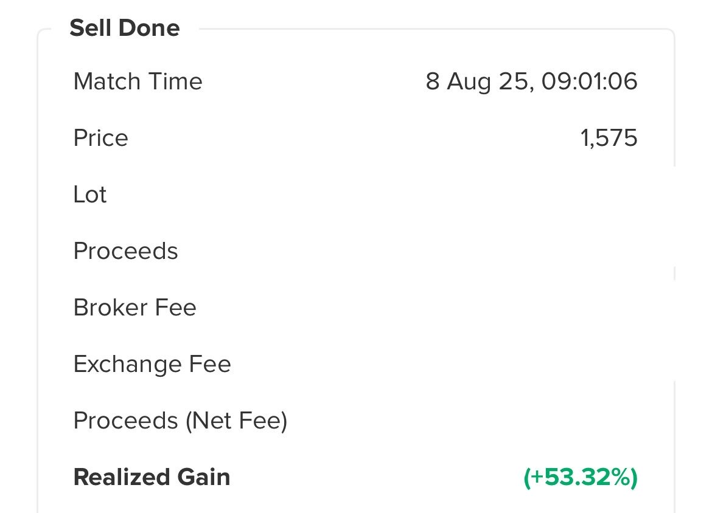This screenshot has height=513, width=712.
Task: Tap the Sell Done section heading
Action: 125,28
